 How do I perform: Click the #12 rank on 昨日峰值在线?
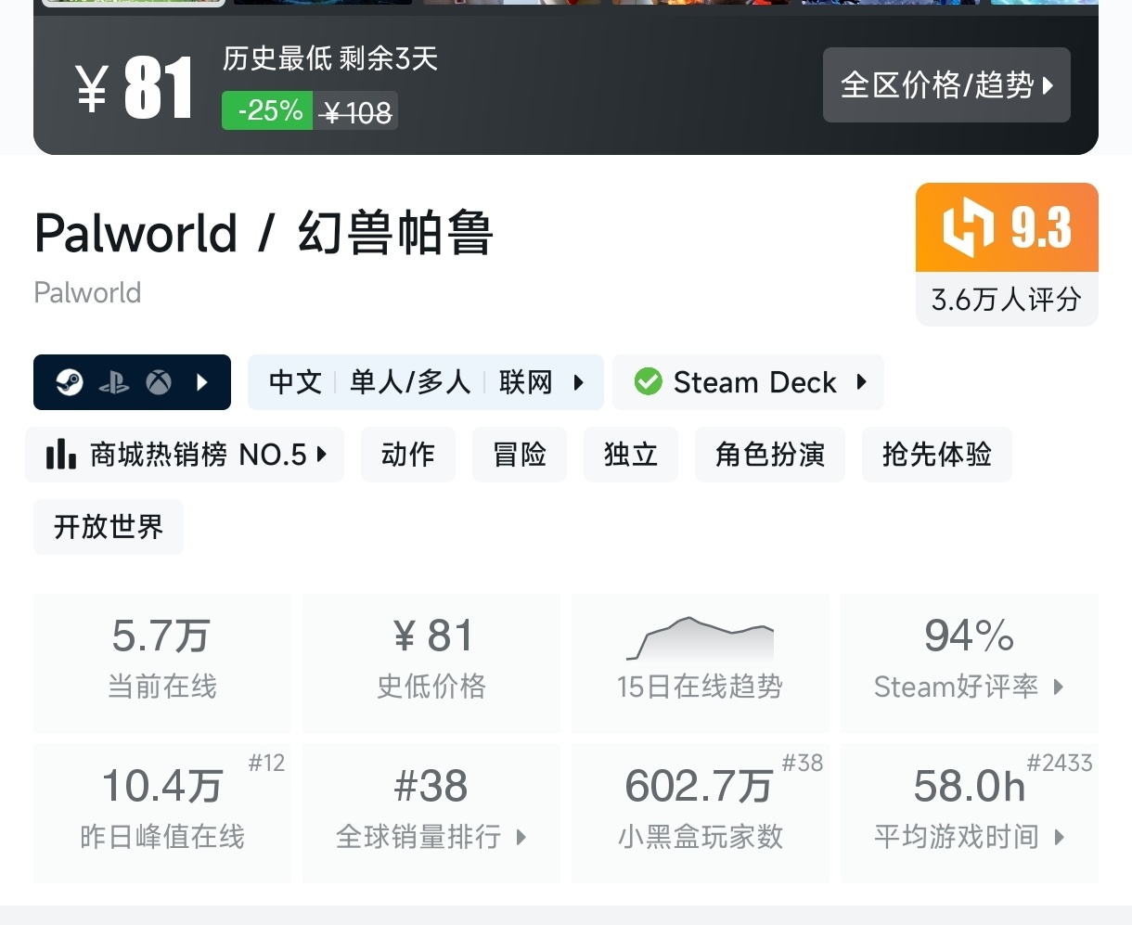[x=266, y=764]
